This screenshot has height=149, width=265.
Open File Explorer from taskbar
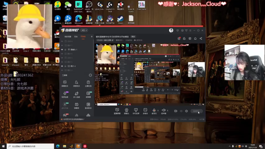(x=65, y=146)
